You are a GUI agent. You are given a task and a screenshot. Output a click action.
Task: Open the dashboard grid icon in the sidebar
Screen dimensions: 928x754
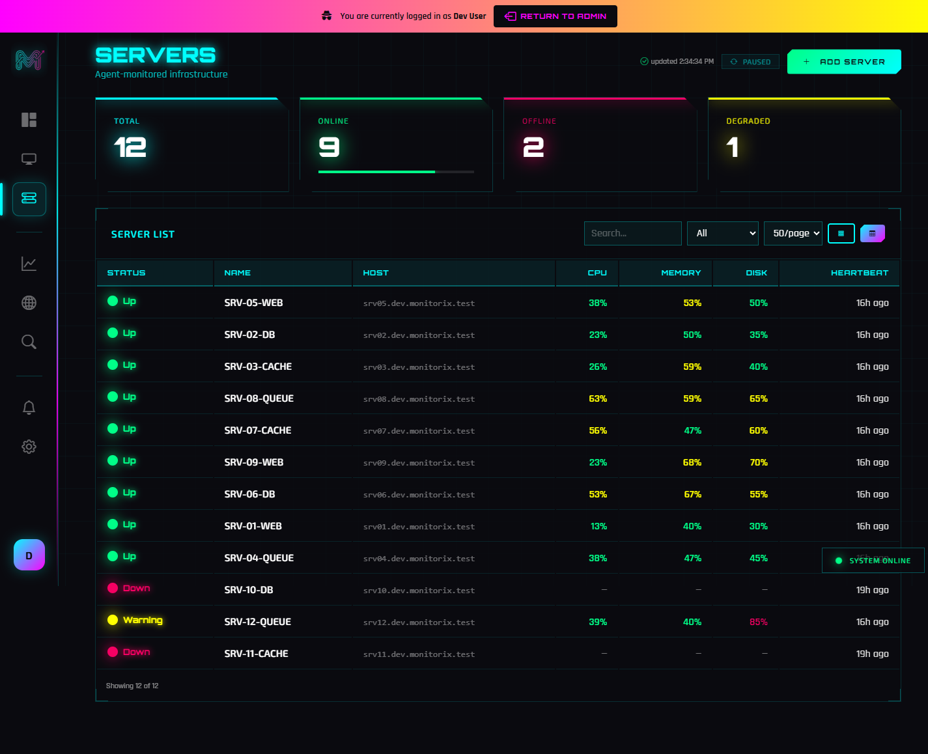pyautogui.click(x=29, y=120)
